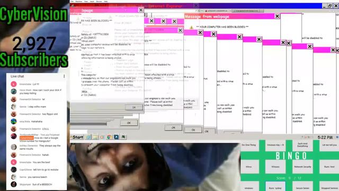
Task: Mark the 'Network Security' bingo square
Action: pyautogui.click(x=302, y=167)
